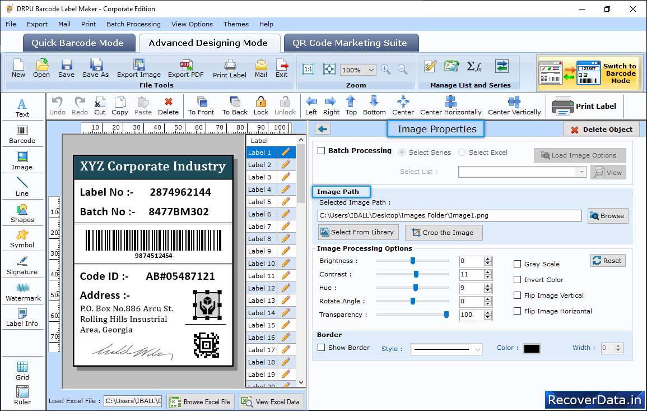Image resolution: width=647 pixels, height=411 pixels.
Task: Open the Batch Processing menu
Action: pyautogui.click(x=133, y=24)
